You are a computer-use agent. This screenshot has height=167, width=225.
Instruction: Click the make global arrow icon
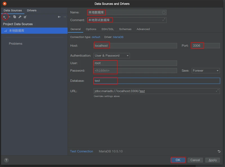25,17
